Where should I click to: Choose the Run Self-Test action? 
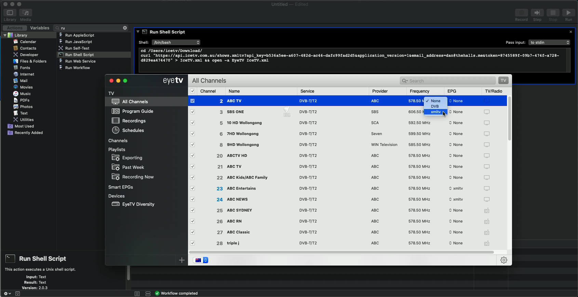point(77,48)
